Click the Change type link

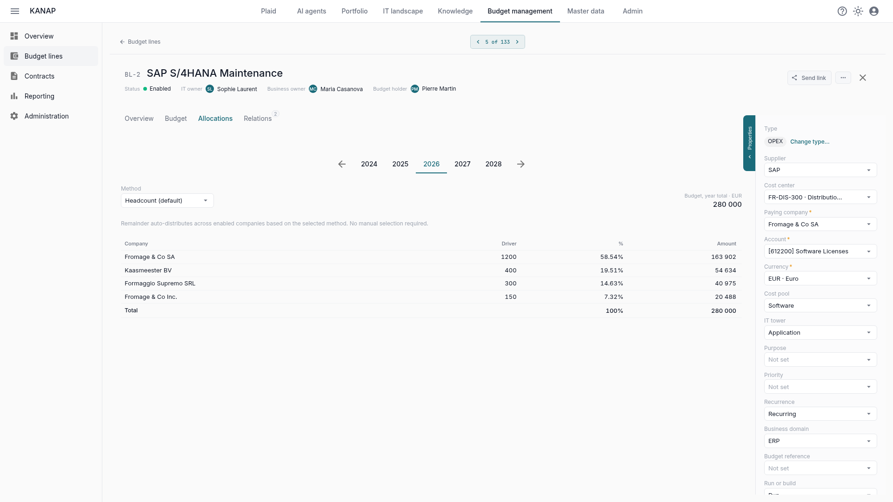pos(810,142)
